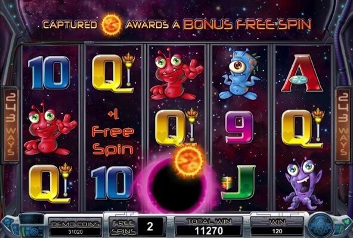The width and height of the screenshot is (353, 238).
Task: Click the Demo Coins balance display
Action: [75, 228]
